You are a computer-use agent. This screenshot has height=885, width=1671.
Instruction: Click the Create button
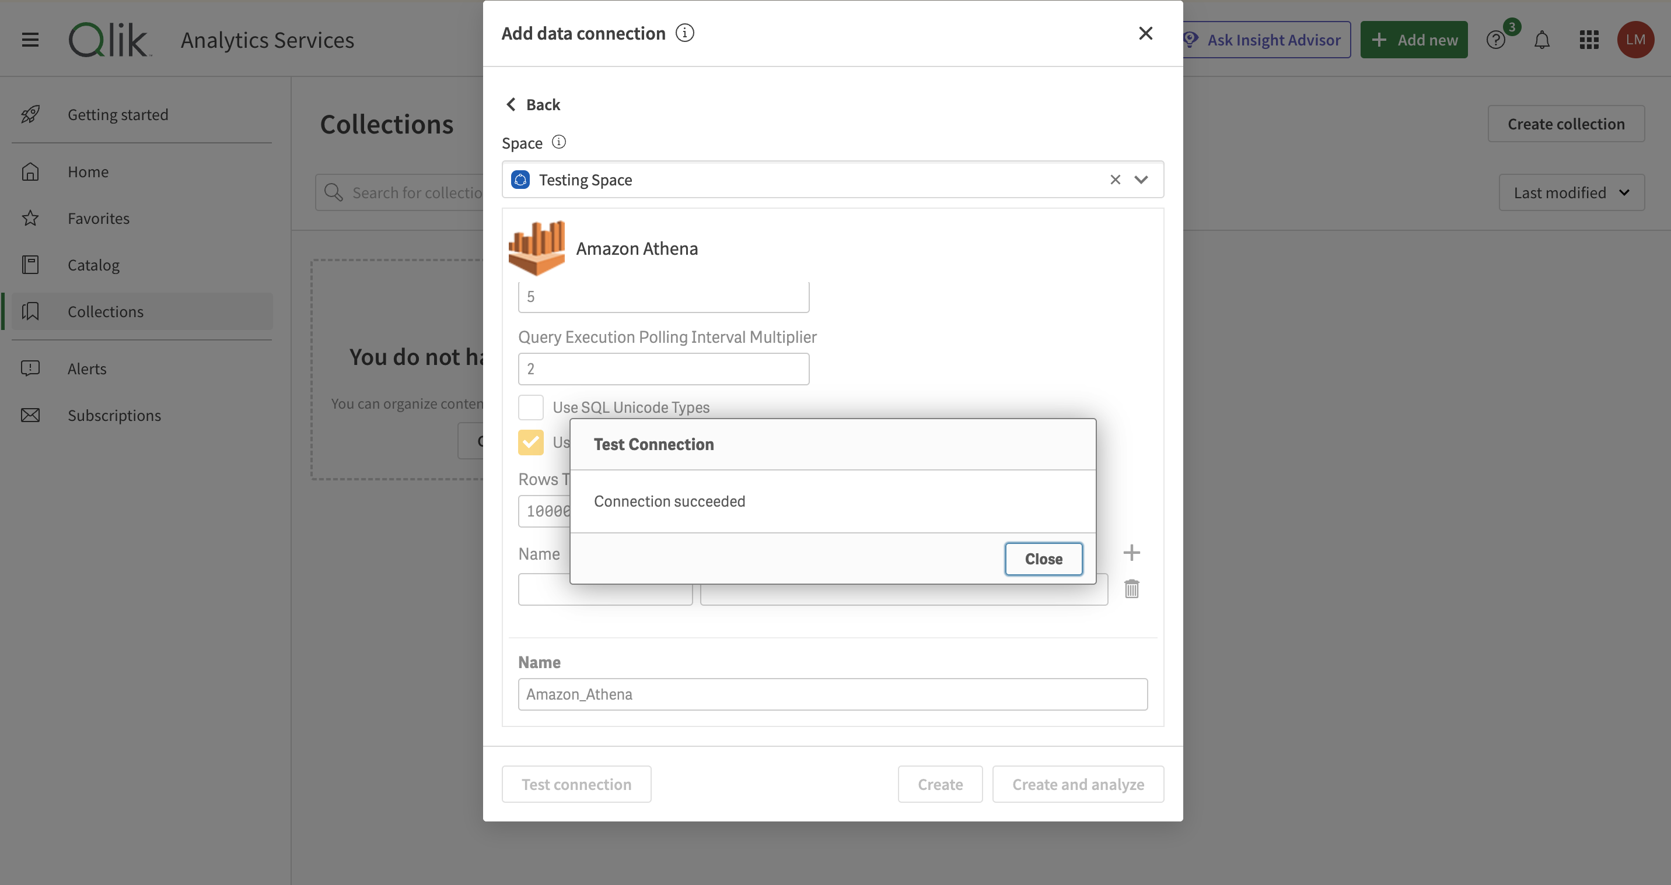tap(940, 785)
